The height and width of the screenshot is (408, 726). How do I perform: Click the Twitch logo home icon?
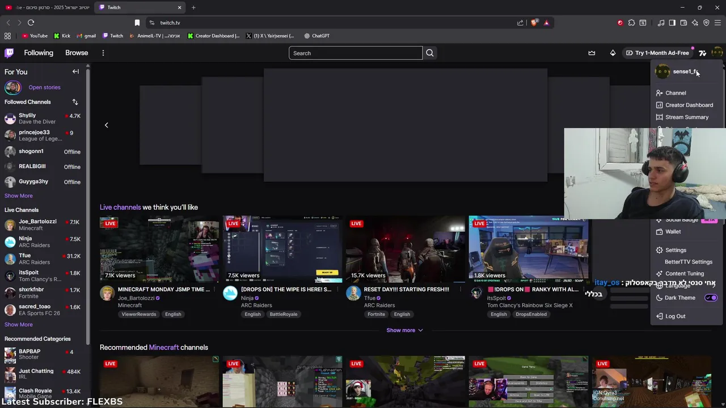point(9,53)
